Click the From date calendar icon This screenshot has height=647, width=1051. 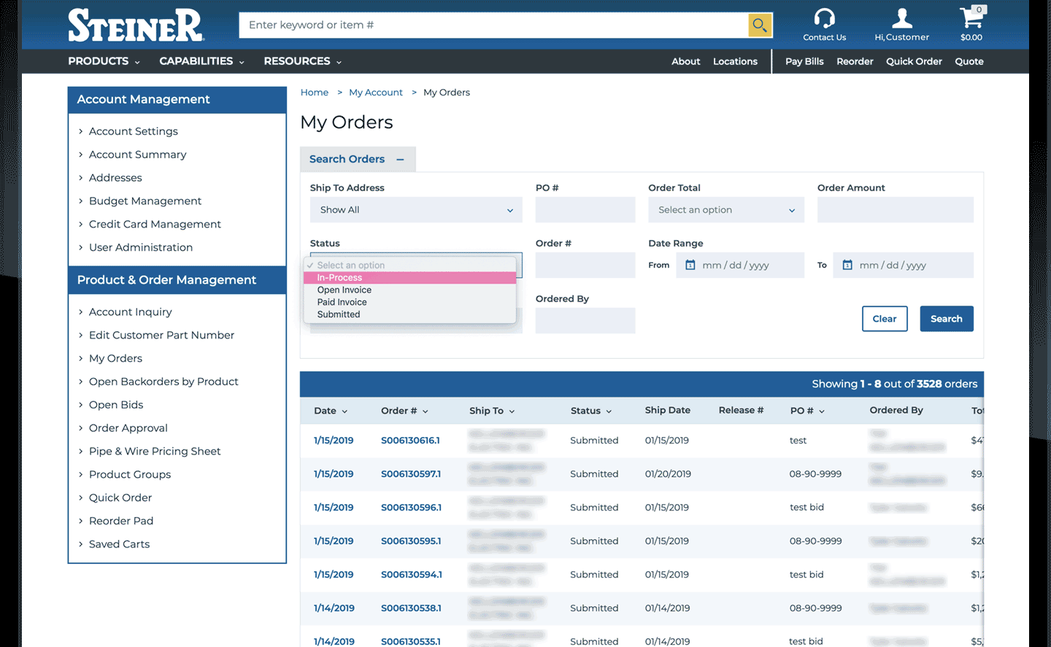coord(690,266)
